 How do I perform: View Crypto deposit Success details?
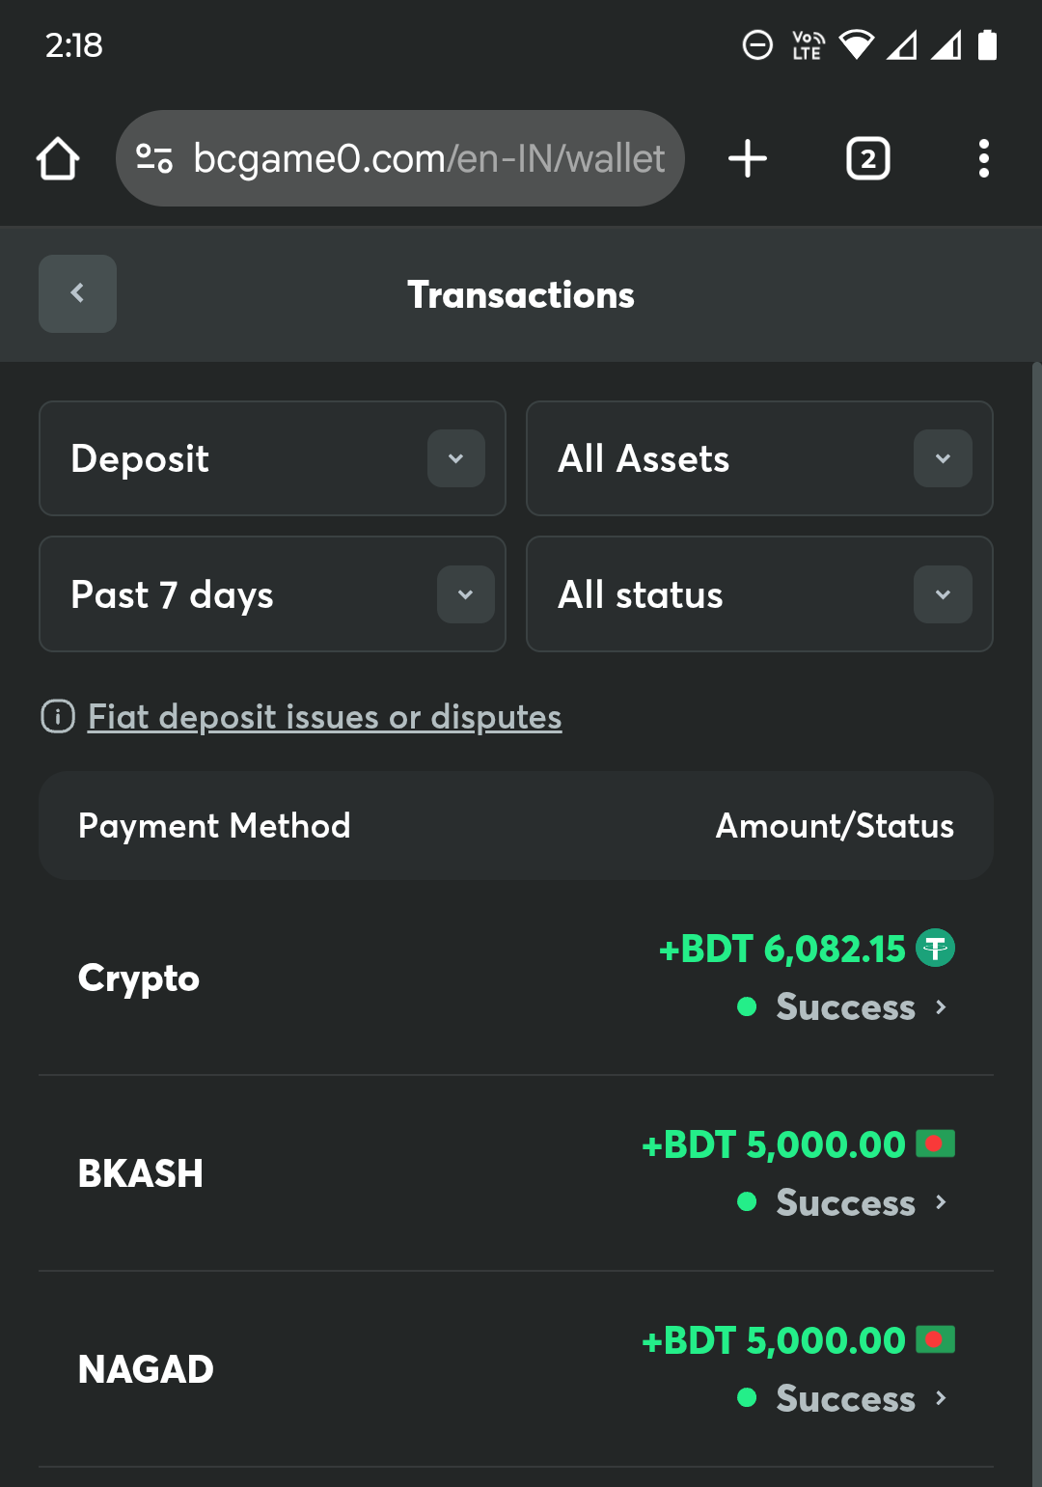845,1007
